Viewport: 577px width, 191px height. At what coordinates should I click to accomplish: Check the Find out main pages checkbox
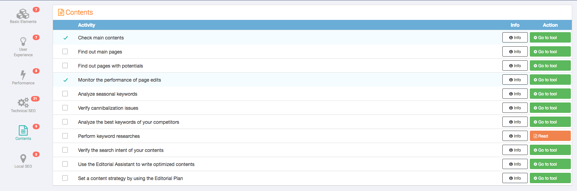point(65,51)
